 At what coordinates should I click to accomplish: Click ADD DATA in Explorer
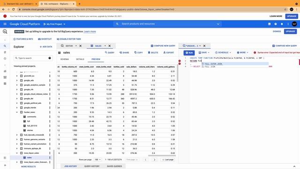(46, 47)
